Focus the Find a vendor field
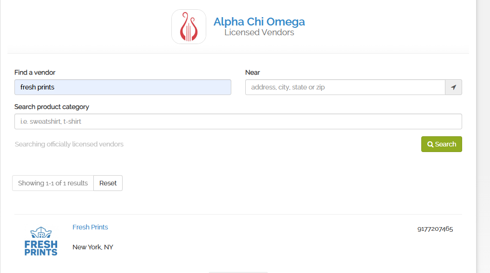 [x=123, y=87]
